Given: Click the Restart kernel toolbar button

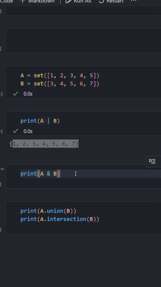Looking at the screenshot, I should [x=111, y=1].
